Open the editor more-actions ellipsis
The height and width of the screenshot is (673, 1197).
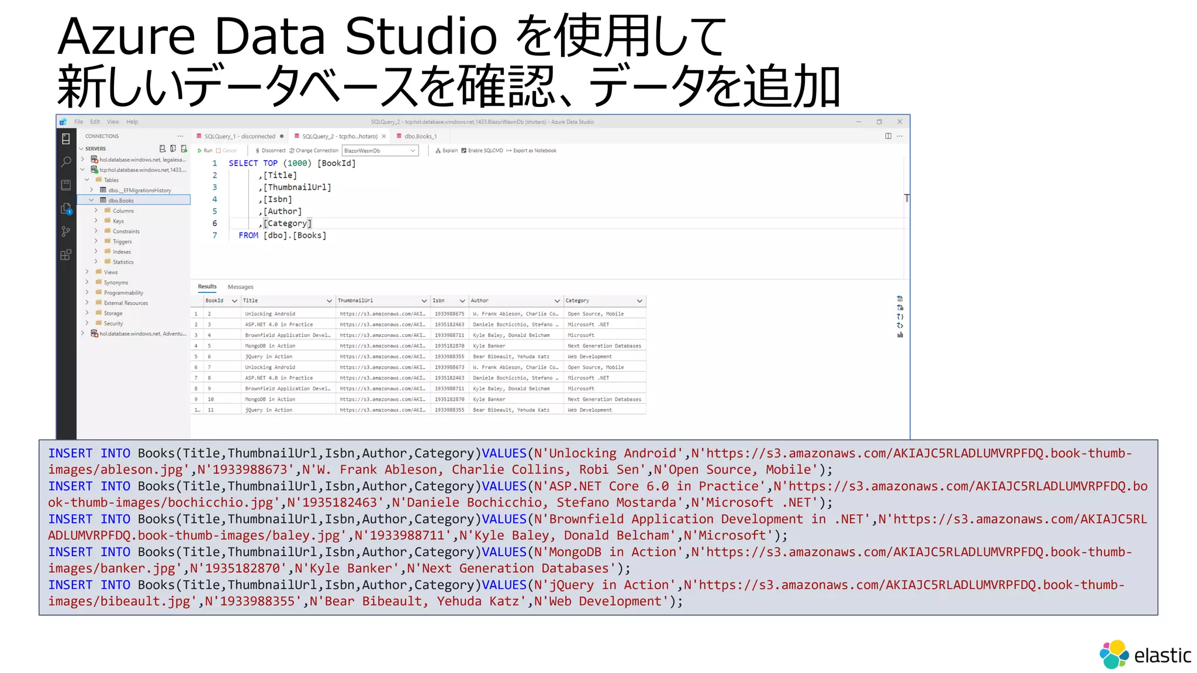pyautogui.click(x=900, y=136)
